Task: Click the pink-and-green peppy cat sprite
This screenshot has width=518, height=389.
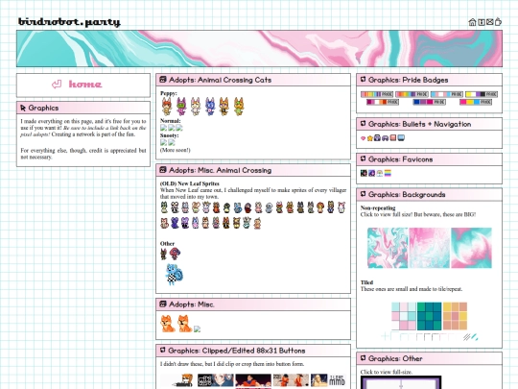Action: (x=181, y=107)
